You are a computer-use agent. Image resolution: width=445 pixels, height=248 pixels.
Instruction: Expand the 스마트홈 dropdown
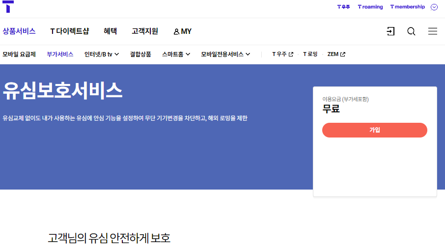click(x=176, y=54)
